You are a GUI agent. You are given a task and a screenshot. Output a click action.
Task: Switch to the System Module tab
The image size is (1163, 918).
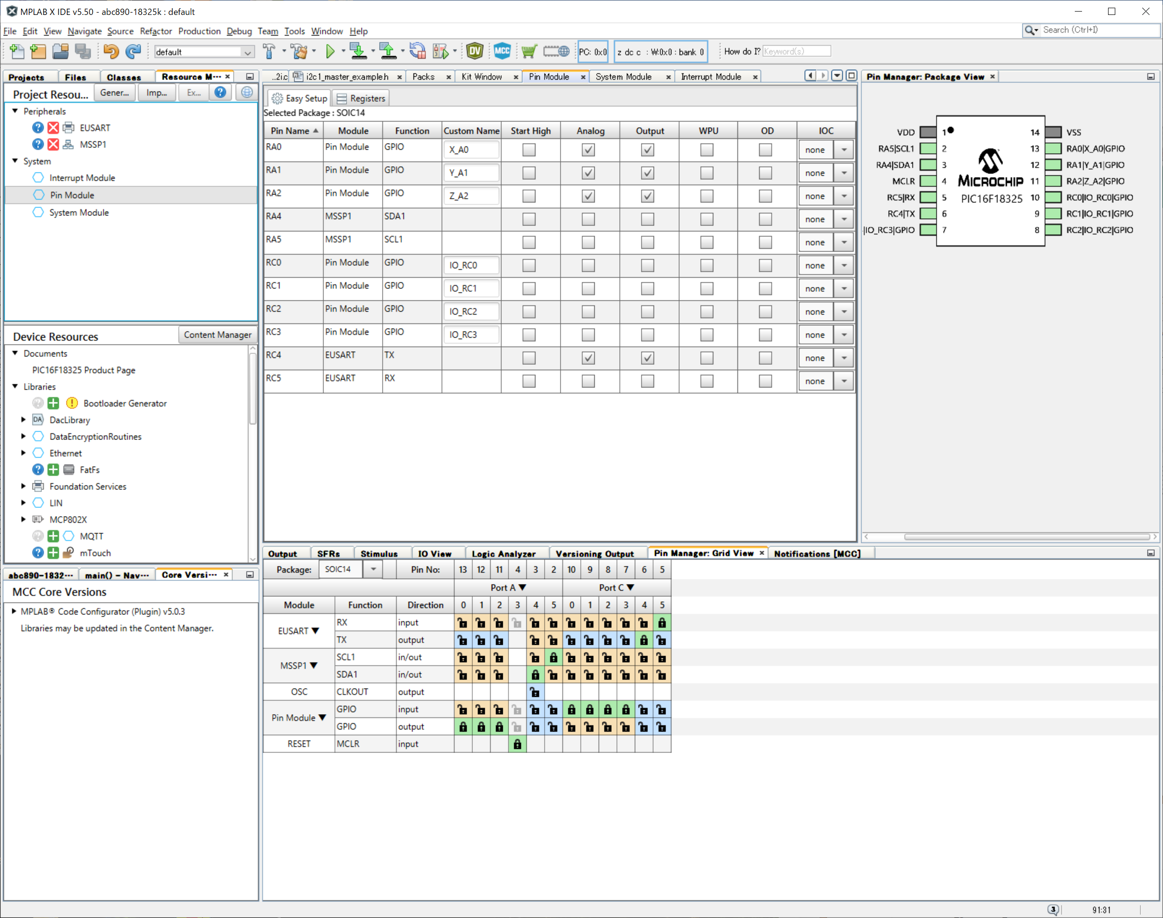(623, 77)
